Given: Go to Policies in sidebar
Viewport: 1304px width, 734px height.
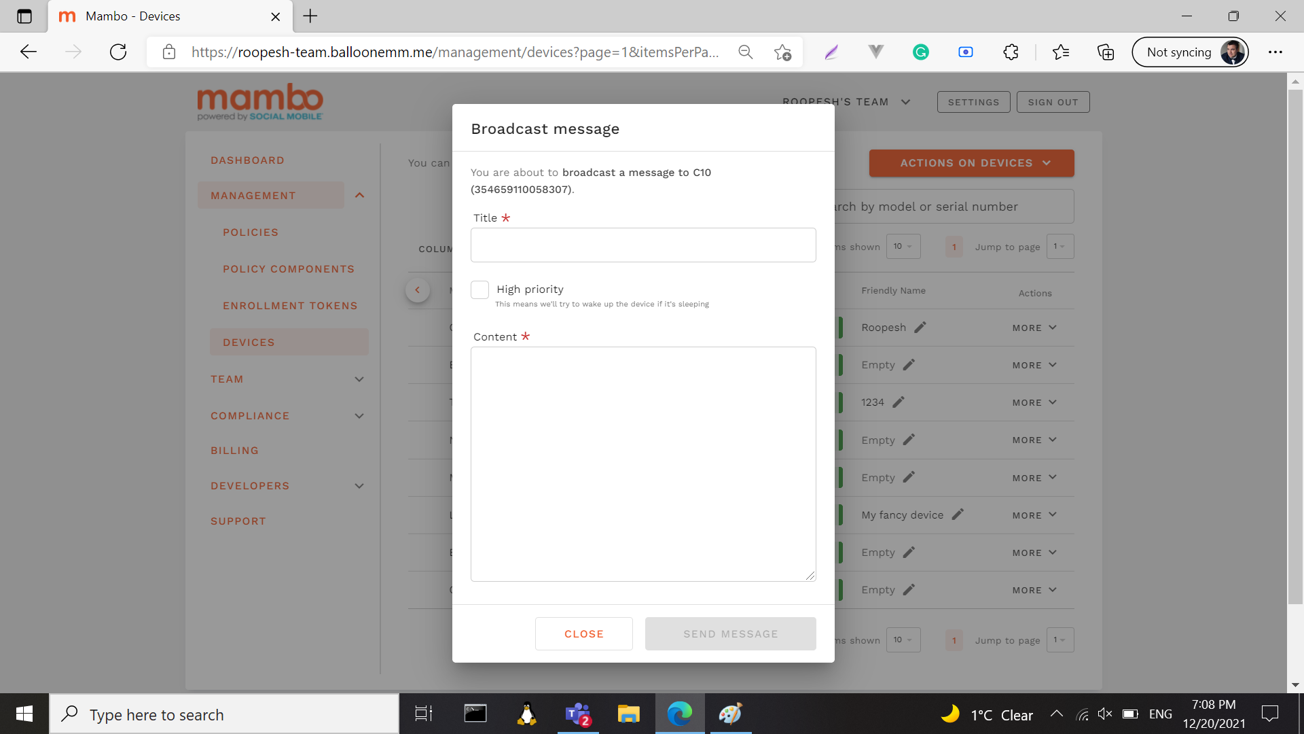Looking at the screenshot, I should tap(251, 232).
